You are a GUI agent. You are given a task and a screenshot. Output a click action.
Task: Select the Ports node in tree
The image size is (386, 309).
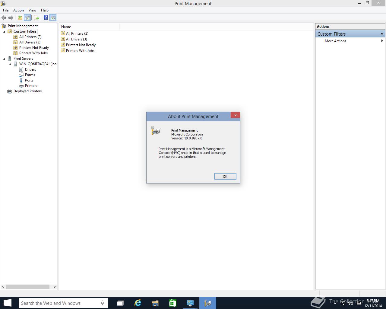[x=29, y=80]
